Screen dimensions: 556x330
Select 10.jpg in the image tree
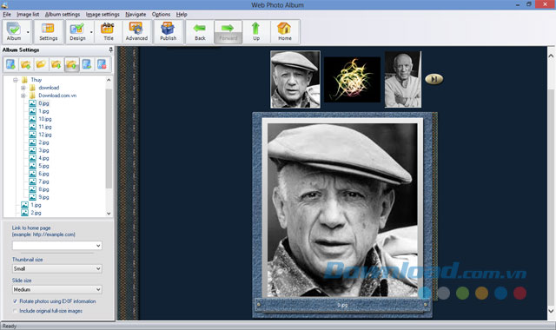tap(45, 119)
